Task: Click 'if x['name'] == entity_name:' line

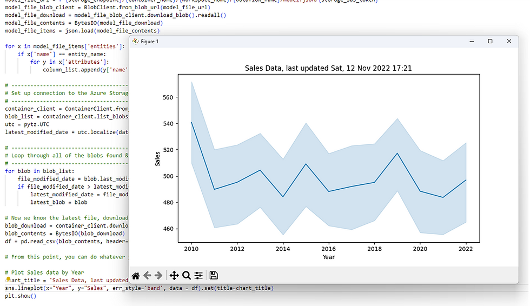Action: 62,55
